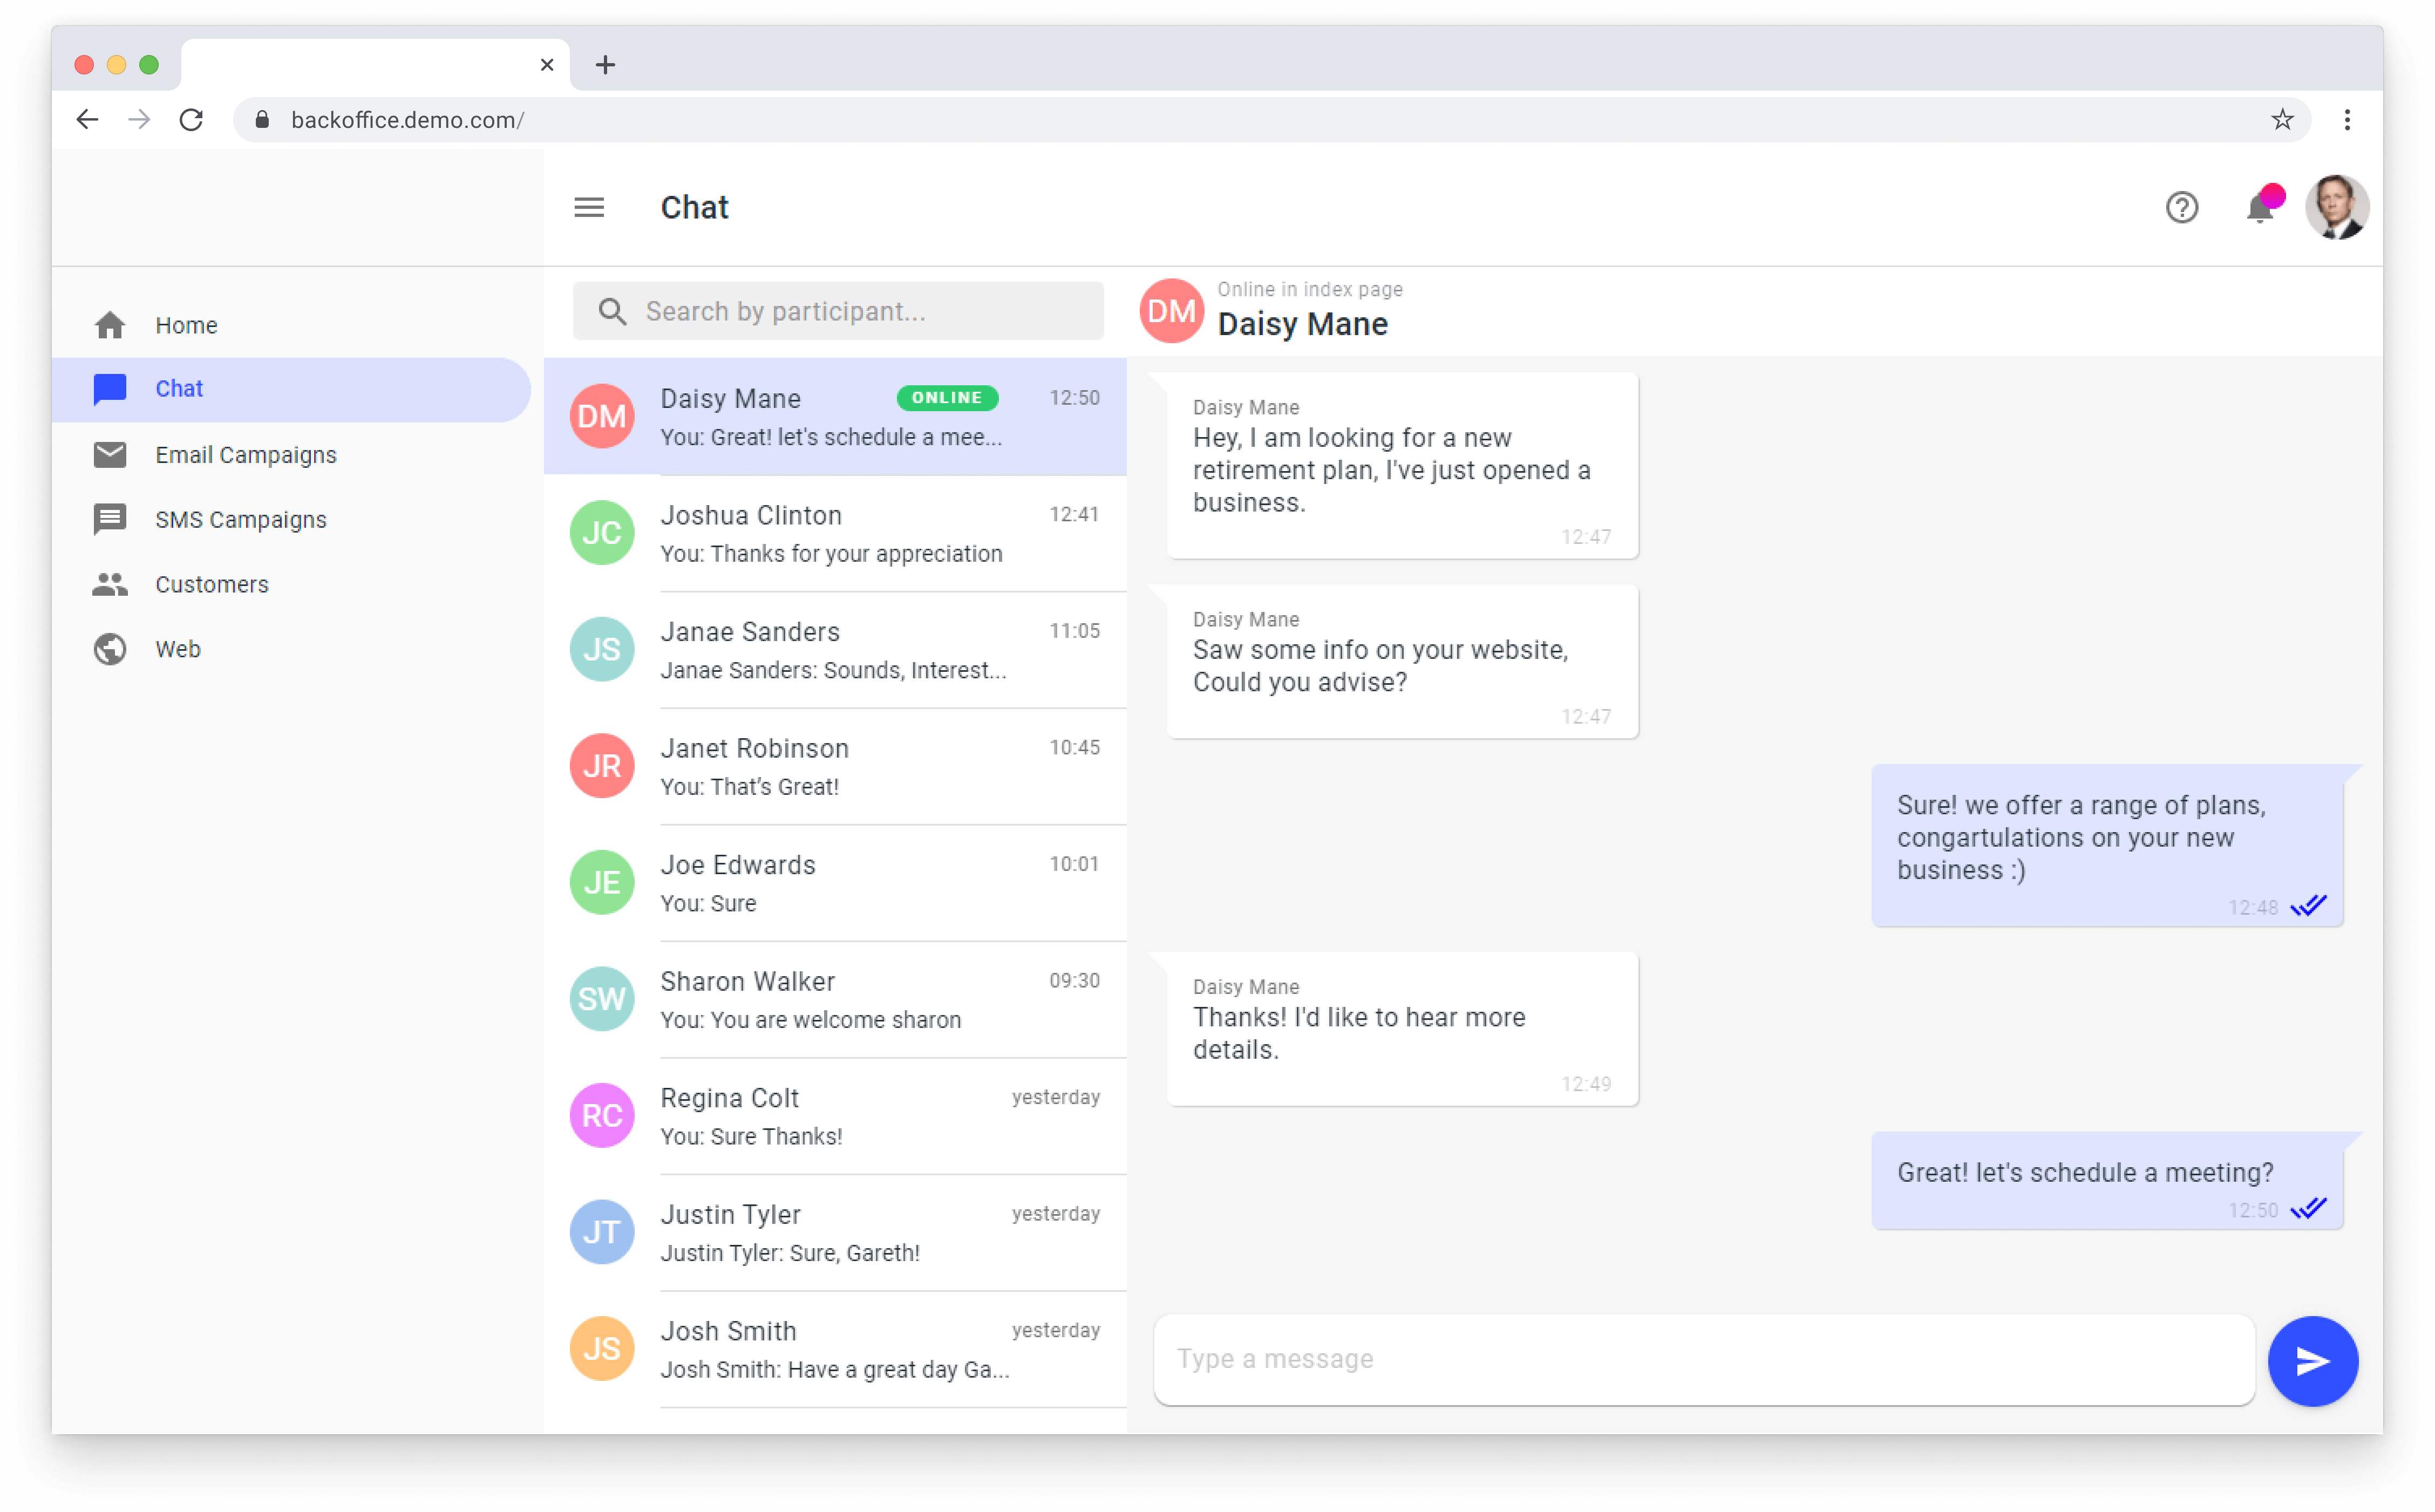Open the help question mark icon
This screenshot has width=2435, height=1512.
pyautogui.click(x=2181, y=207)
